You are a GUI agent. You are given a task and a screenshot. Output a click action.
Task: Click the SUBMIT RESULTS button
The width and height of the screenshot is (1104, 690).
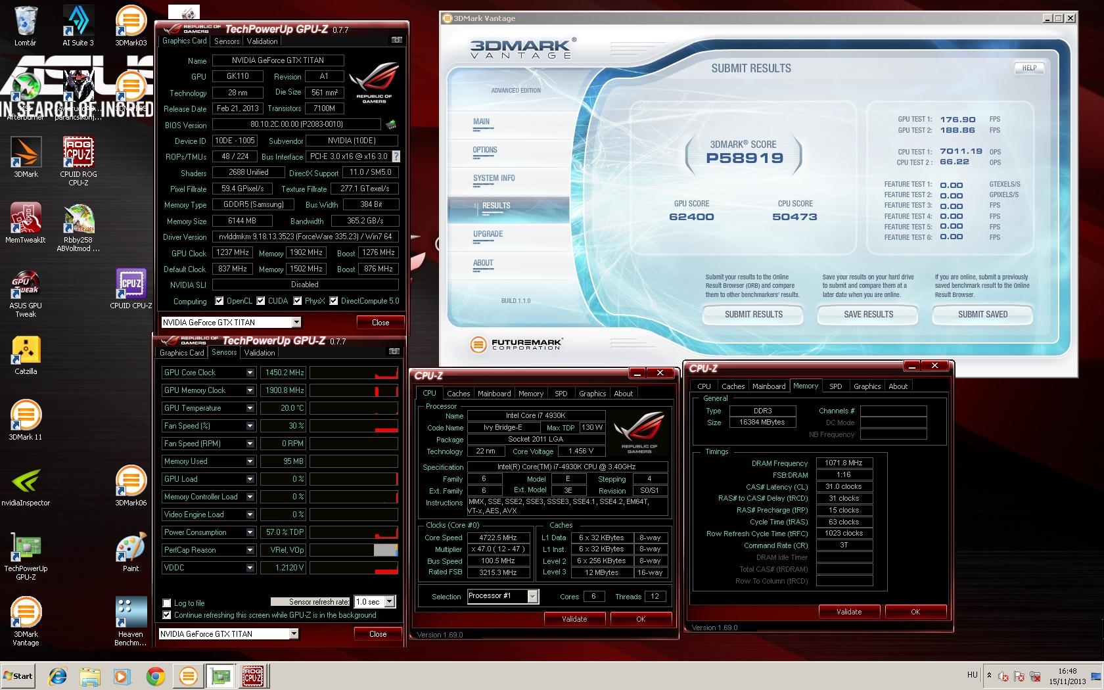click(x=753, y=315)
